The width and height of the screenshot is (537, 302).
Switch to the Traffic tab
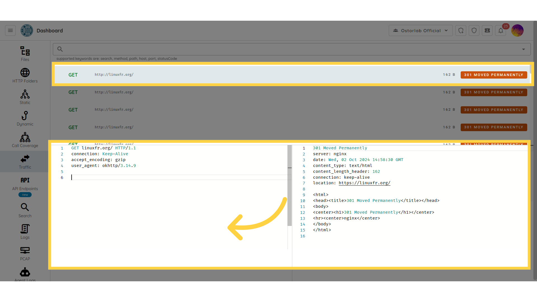click(25, 162)
